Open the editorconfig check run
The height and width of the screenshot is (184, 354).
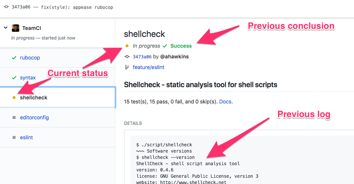point(34,117)
